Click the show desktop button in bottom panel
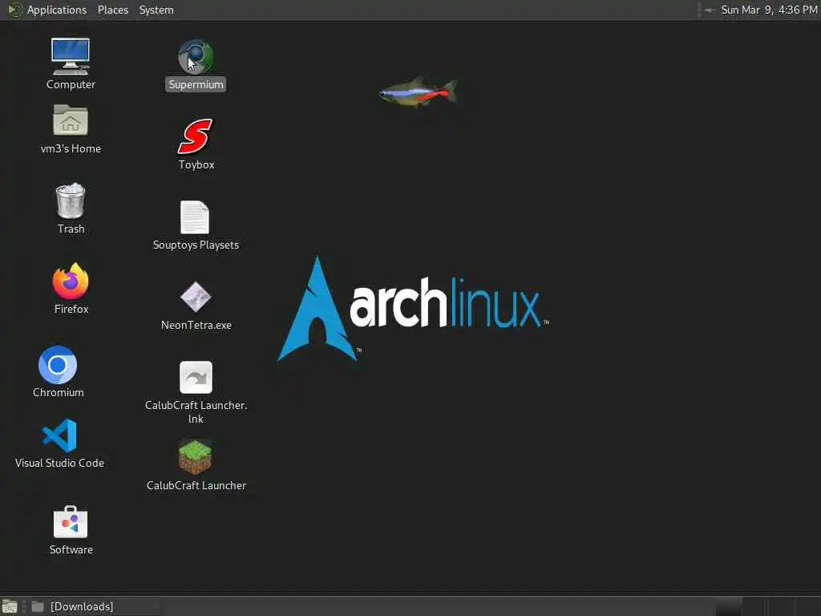Screen dimensions: 821x616 (x=10, y=606)
